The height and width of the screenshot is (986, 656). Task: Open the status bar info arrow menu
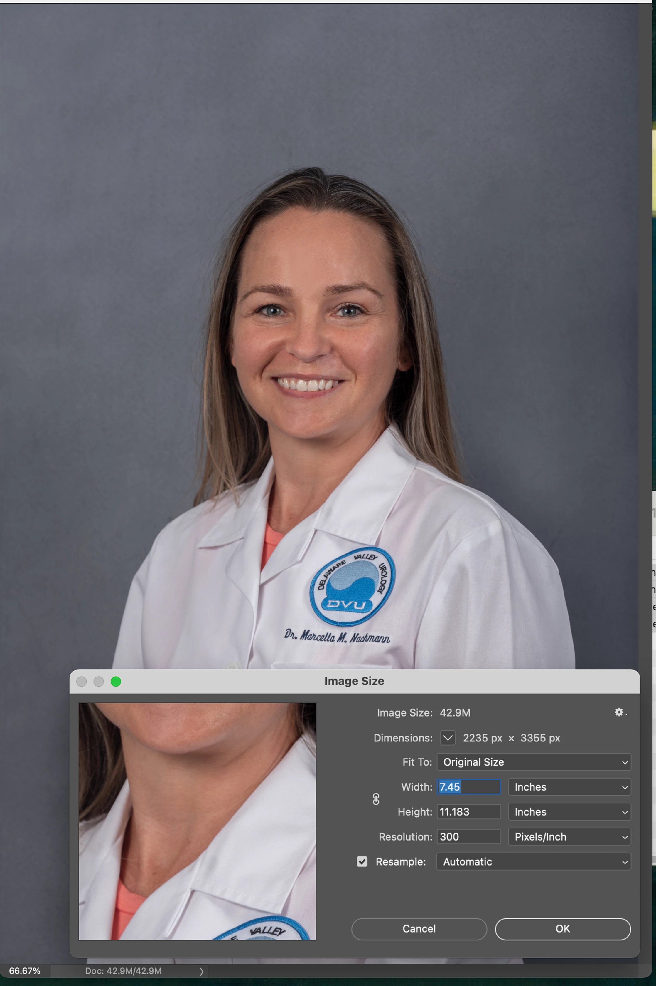click(x=201, y=971)
